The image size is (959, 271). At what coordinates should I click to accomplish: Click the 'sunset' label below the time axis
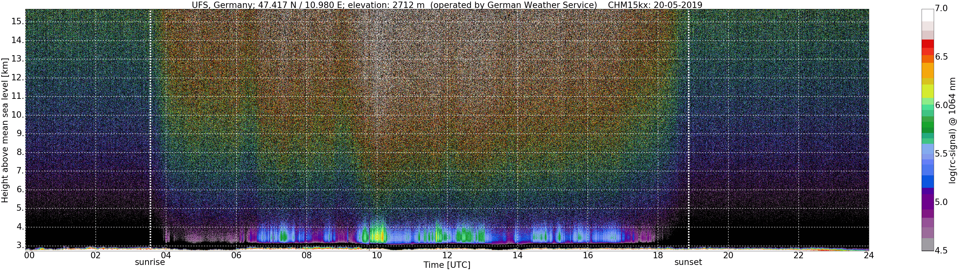point(688,262)
